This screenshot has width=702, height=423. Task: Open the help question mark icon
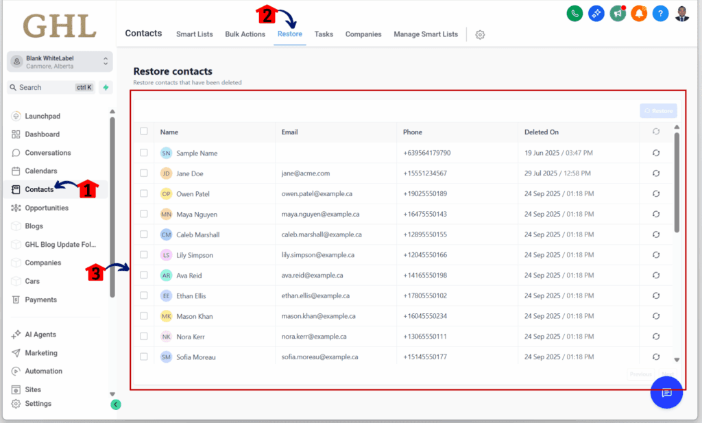coord(660,13)
